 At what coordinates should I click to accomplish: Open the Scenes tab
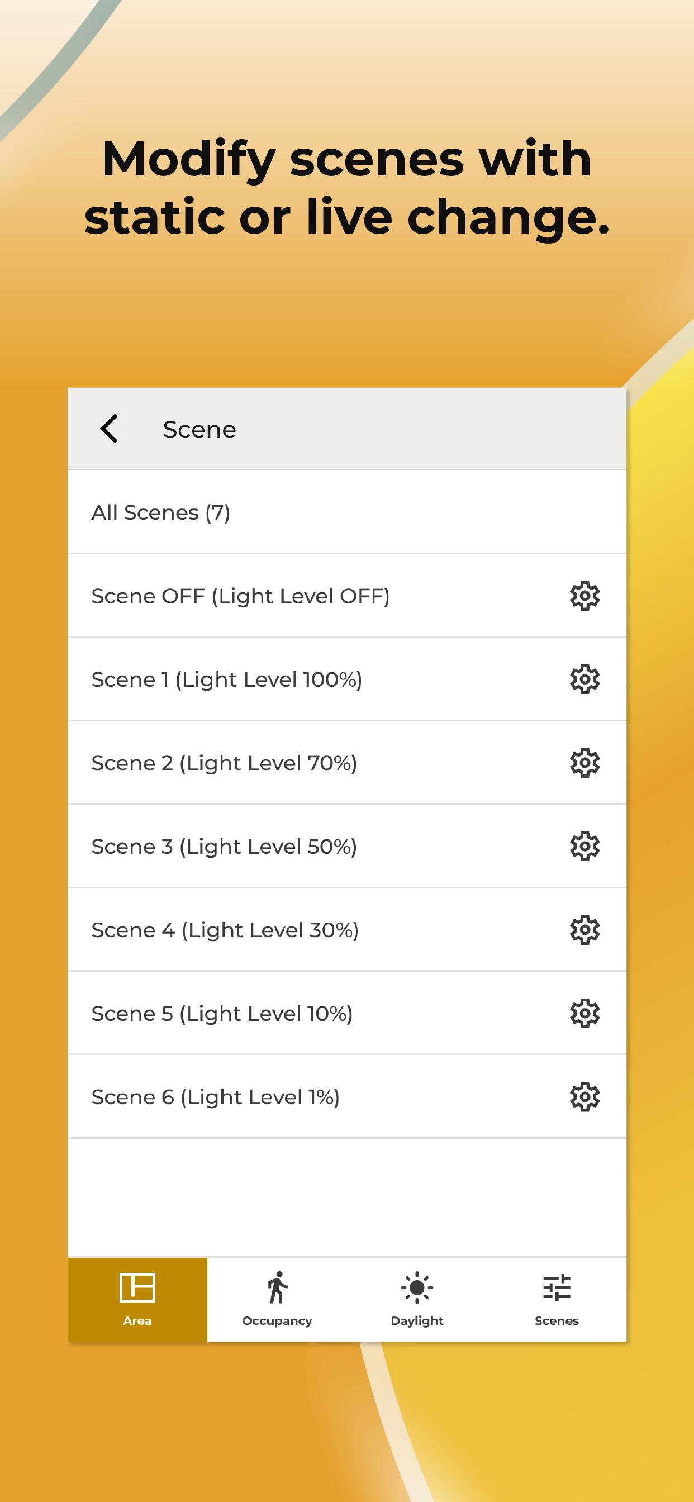[557, 1299]
